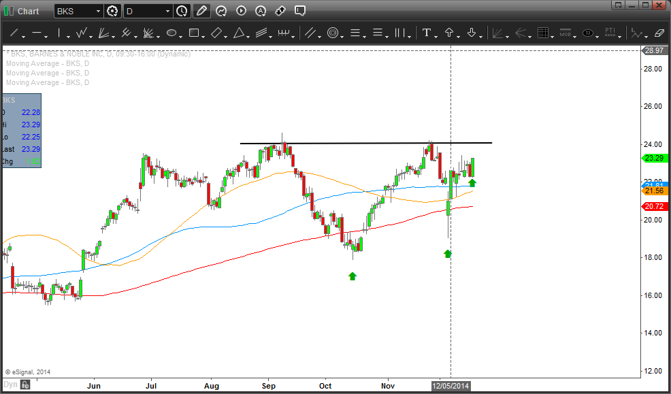
Task: Expand the triangle tool options arrow
Action: point(248,36)
